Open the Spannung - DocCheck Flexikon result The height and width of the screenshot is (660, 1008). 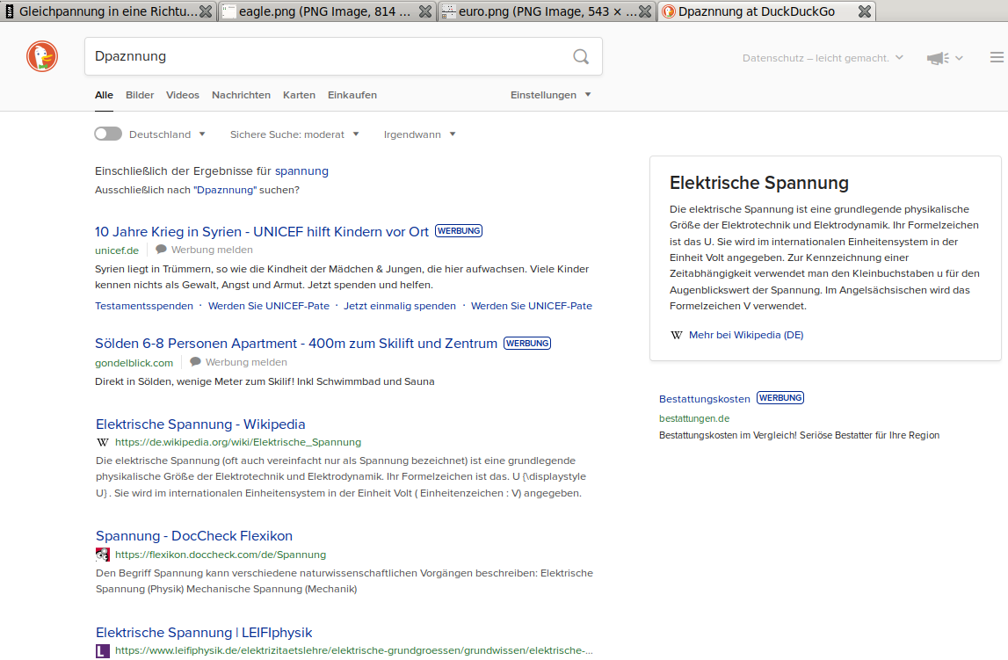pyautogui.click(x=194, y=536)
